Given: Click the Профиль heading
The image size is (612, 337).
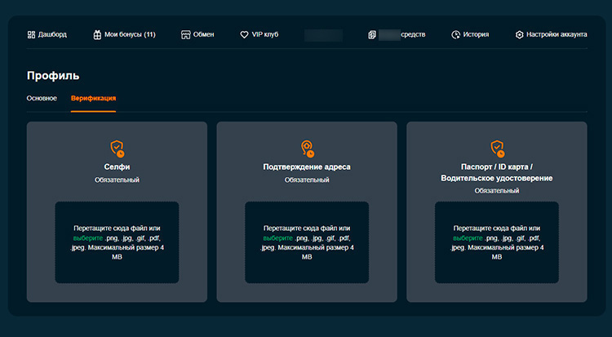Looking at the screenshot, I should click(x=53, y=76).
